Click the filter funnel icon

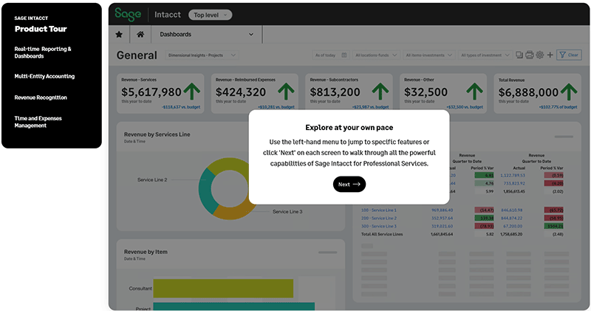pos(563,55)
